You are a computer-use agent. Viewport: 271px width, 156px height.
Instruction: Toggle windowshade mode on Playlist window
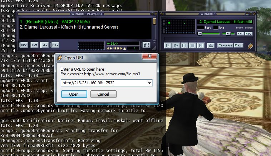pos(152,14)
